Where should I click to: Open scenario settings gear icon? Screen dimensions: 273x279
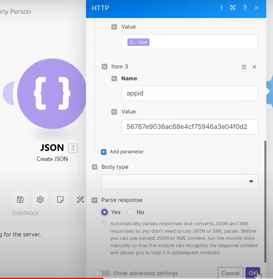point(40,200)
